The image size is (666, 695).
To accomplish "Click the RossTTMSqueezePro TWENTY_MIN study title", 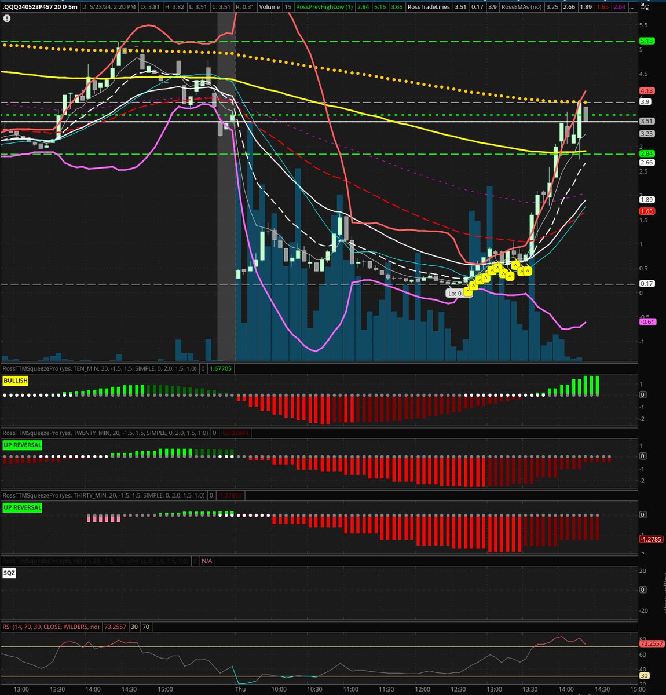I will pos(105,433).
